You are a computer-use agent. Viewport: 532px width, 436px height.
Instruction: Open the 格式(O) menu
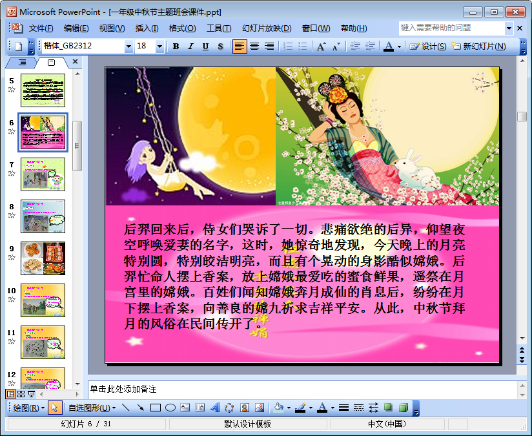tap(183, 28)
